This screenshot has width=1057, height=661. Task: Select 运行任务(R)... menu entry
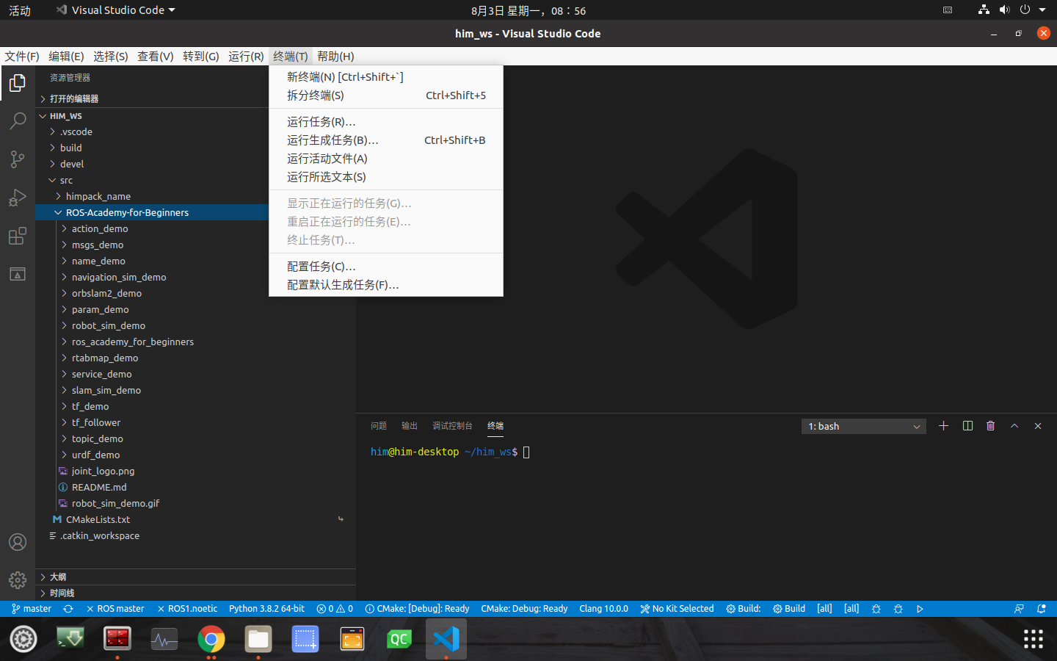386,122
